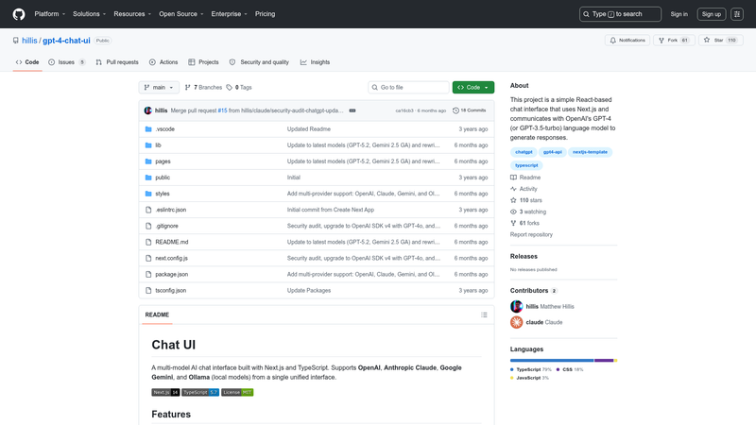Screen dimensions: 756x425
Task: Click the Go to file search field
Action: [408, 87]
